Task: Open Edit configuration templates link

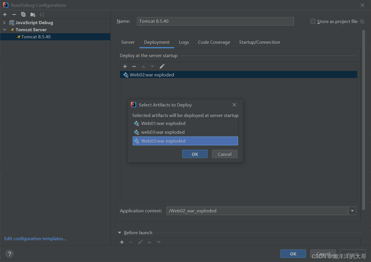Action: (x=35, y=239)
